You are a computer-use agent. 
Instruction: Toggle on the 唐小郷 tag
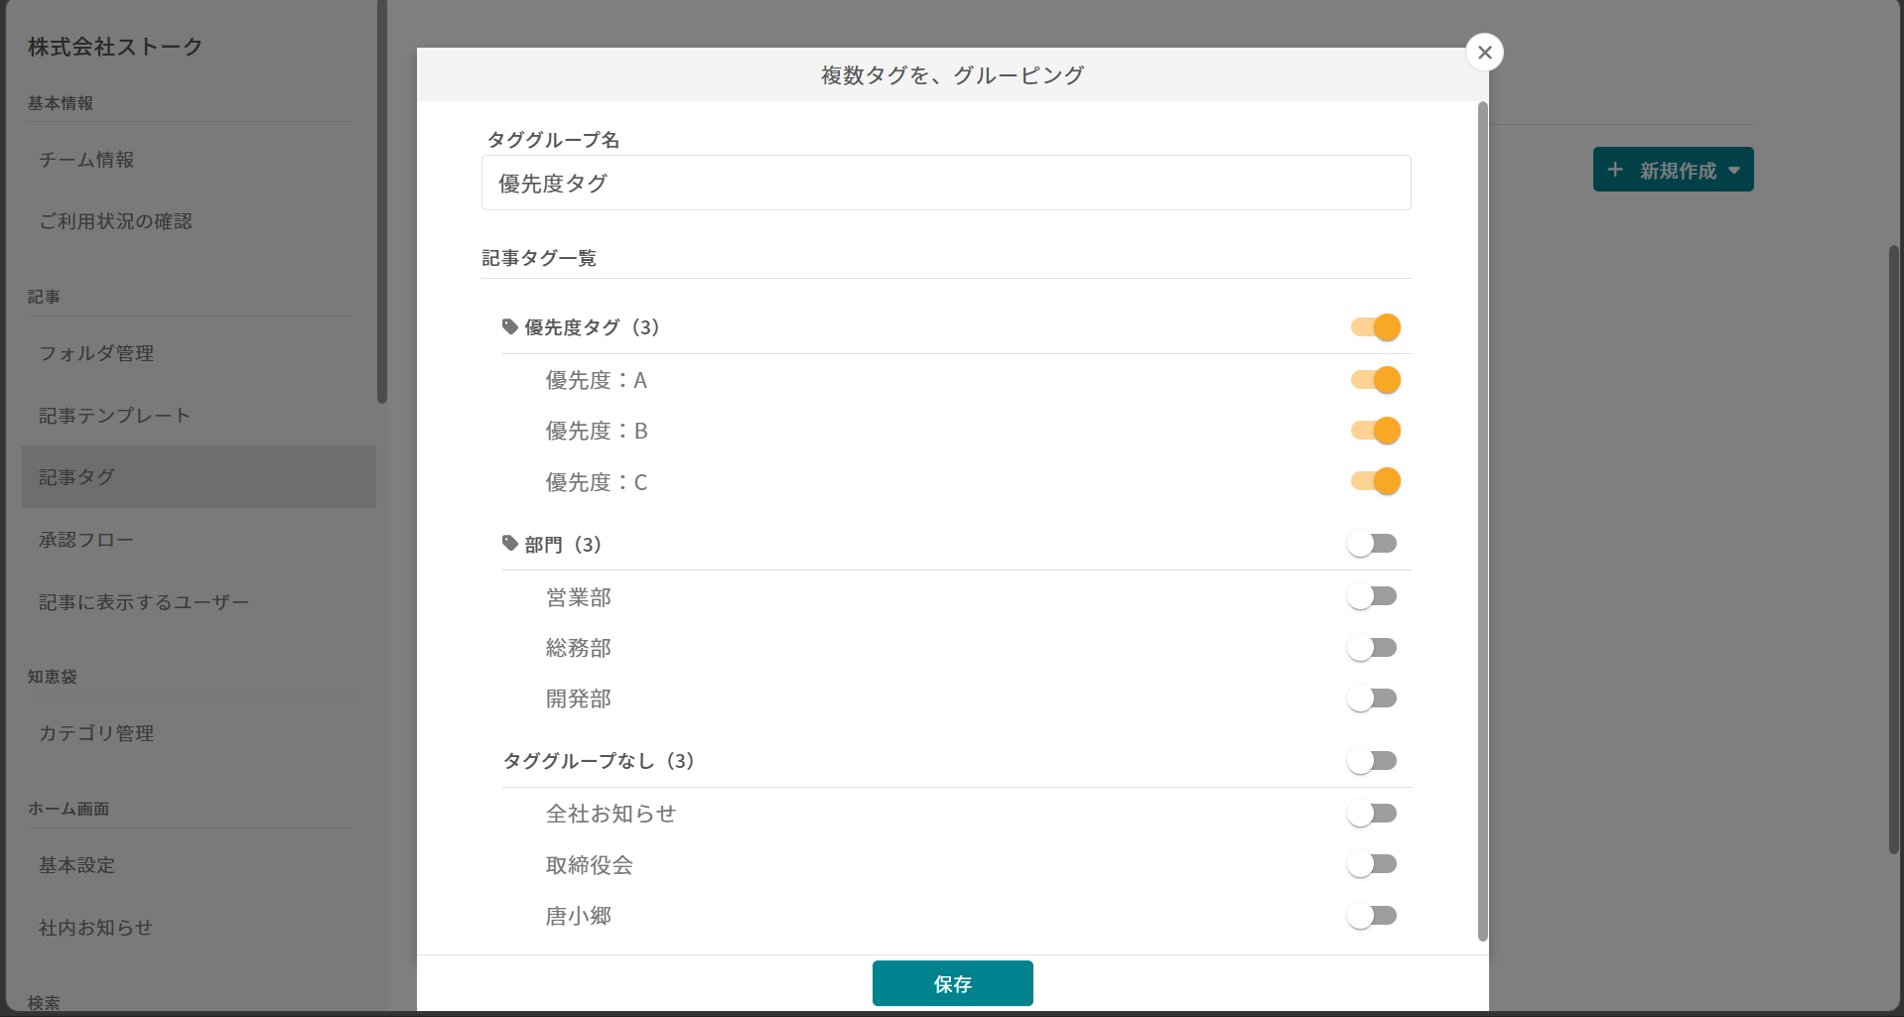click(x=1372, y=916)
